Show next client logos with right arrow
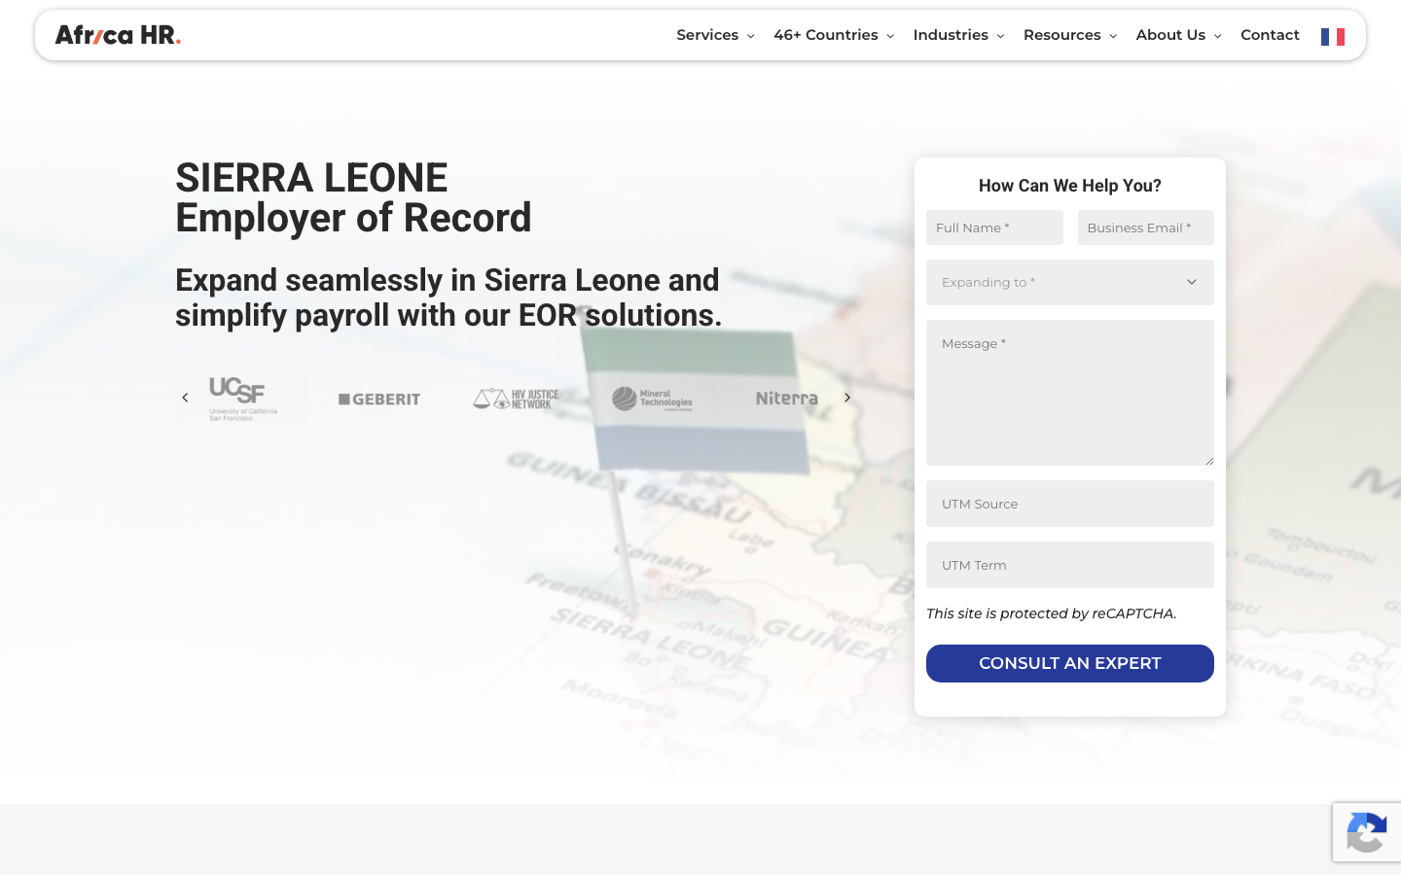The width and height of the screenshot is (1401, 875). pos(847,398)
